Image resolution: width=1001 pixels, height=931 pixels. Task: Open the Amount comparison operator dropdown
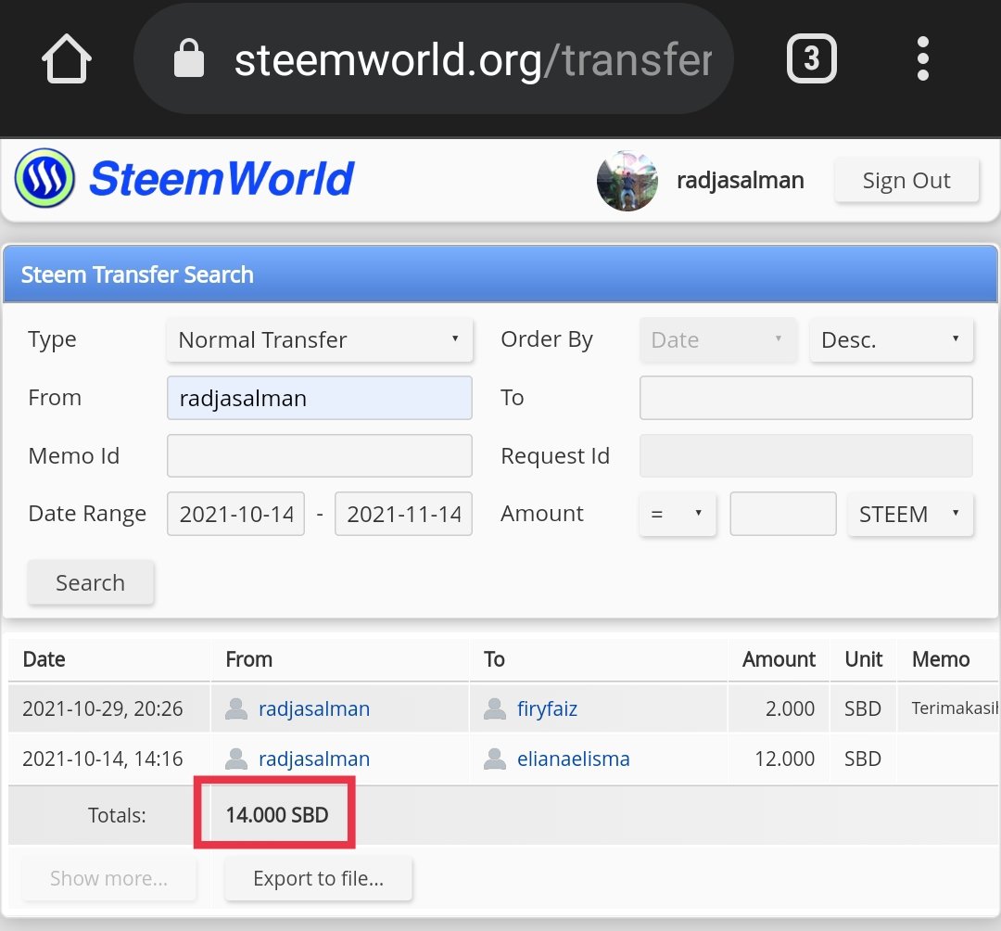click(x=678, y=514)
